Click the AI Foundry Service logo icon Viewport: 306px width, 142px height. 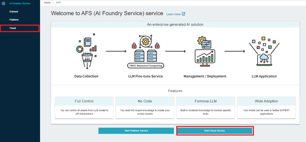point(3,3)
